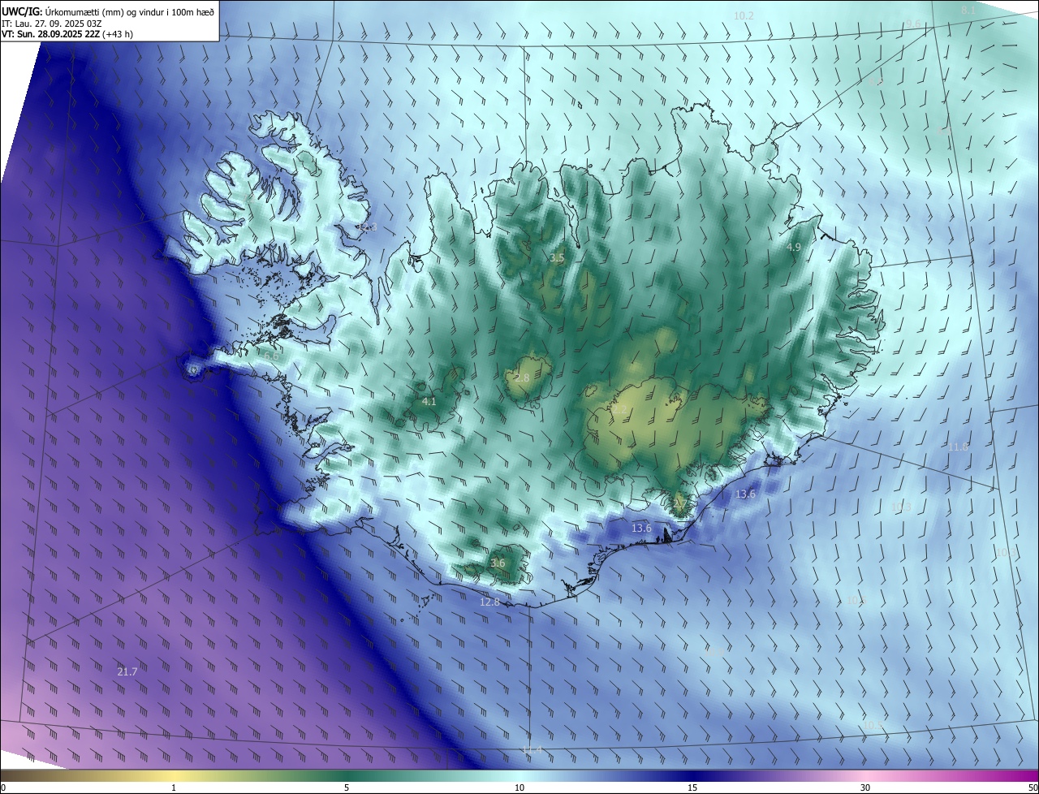Select the 5 tick on the color scale
1039x794 pixels.
[x=347, y=788]
